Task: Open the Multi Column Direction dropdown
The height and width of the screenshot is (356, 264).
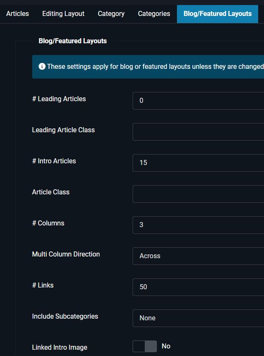Action: pyautogui.click(x=197, y=256)
